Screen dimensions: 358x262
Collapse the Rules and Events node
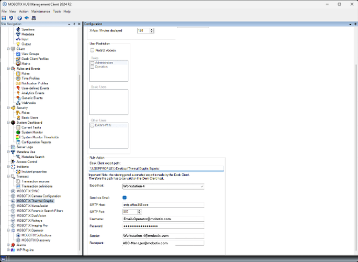click(x=8, y=68)
